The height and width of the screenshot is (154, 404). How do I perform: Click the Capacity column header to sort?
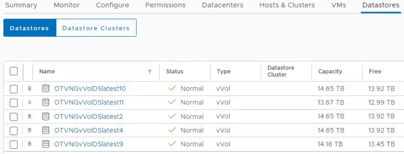click(x=330, y=71)
